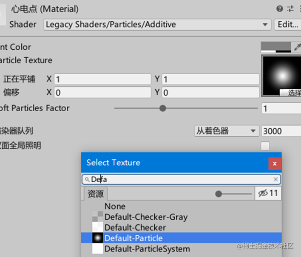Open the material help reference icon
Viewport: 301px width, 257px height.
[279, 9]
